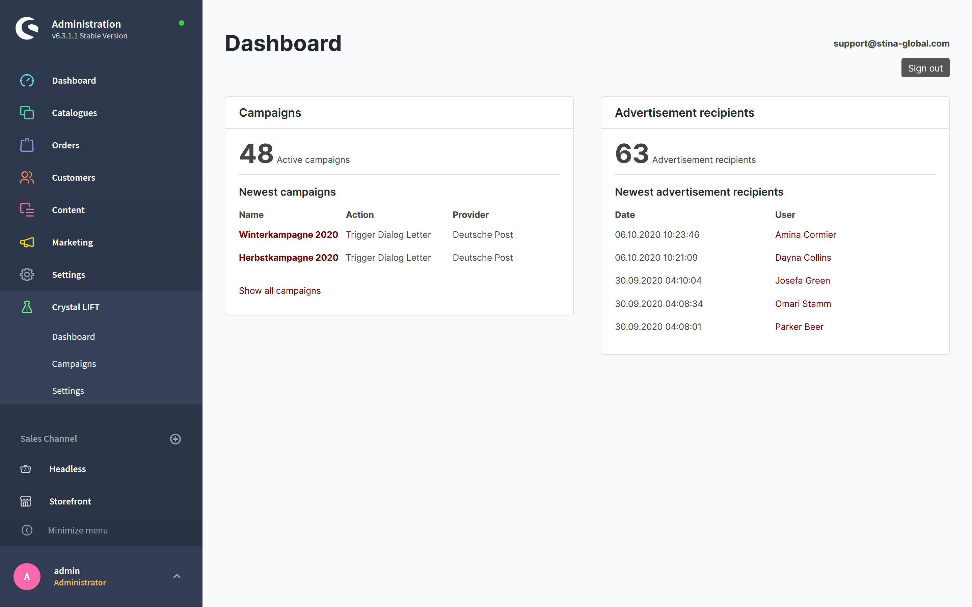Screen dimensions: 972x607
Task: Click the Sign out button
Action: 925,68
